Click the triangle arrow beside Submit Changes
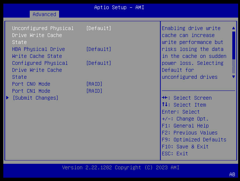Screen dimensions: 240x181 [x=8, y=98]
